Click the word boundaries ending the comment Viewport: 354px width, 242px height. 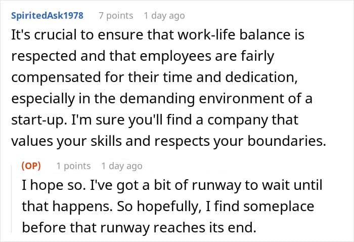click(x=287, y=141)
